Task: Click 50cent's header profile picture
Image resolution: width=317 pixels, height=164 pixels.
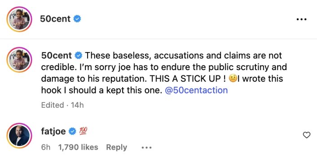Action: click(19, 19)
